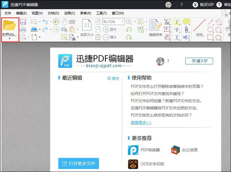This screenshot has height=172, width=231.
Task: Open help link 如何打开PDF文件查找关键词？
Action: click(x=157, y=94)
